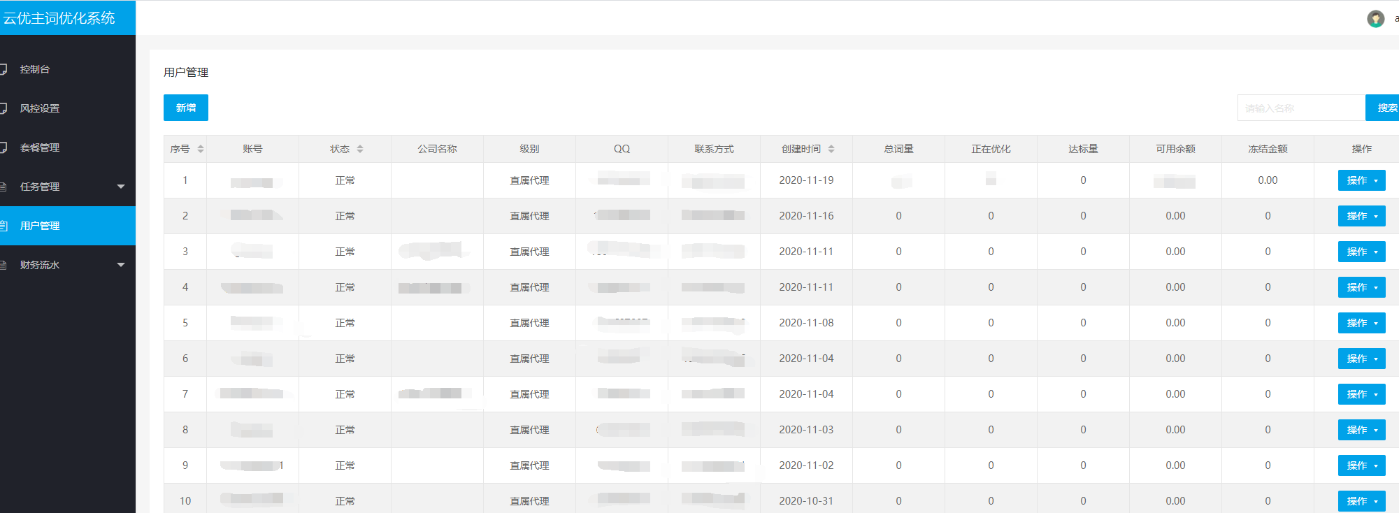The width and height of the screenshot is (1399, 513).
Task: Click the 0.00 frozen amount in row 1
Action: click(1268, 180)
